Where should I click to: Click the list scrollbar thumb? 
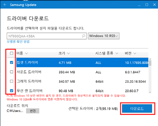coord(150,63)
